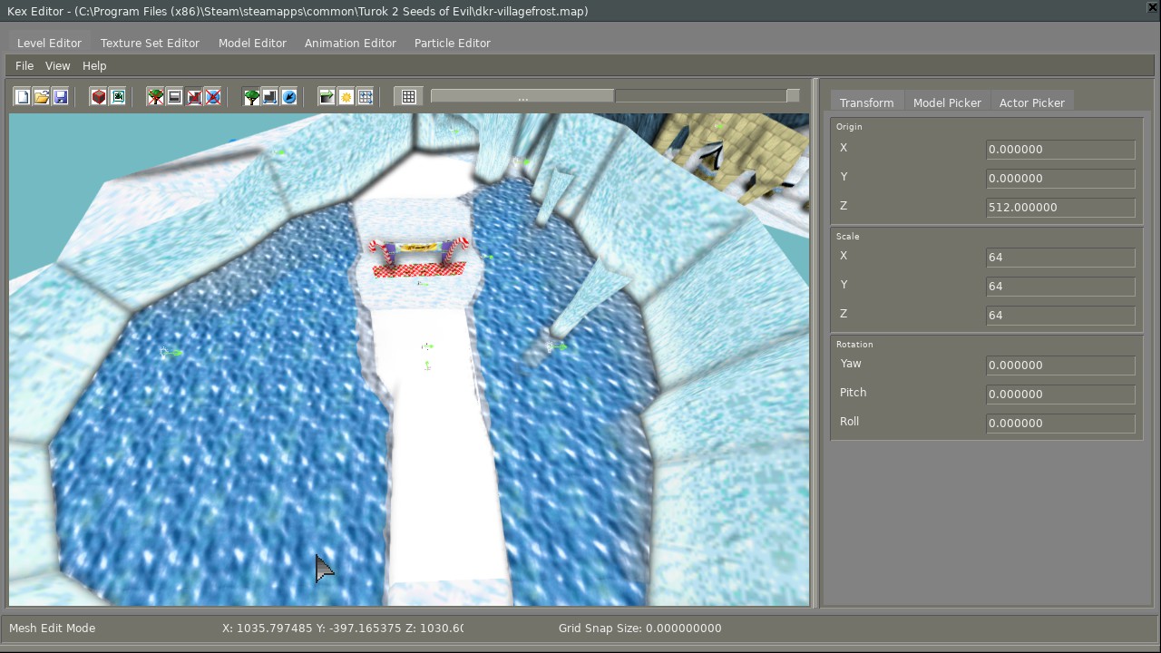Click the camera view toolbar icon
Viewport: 1161px width, 653px height.
[x=118, y=97]
